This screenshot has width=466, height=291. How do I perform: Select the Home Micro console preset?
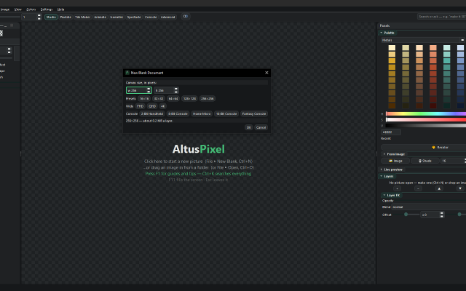(x=202, y=113)
